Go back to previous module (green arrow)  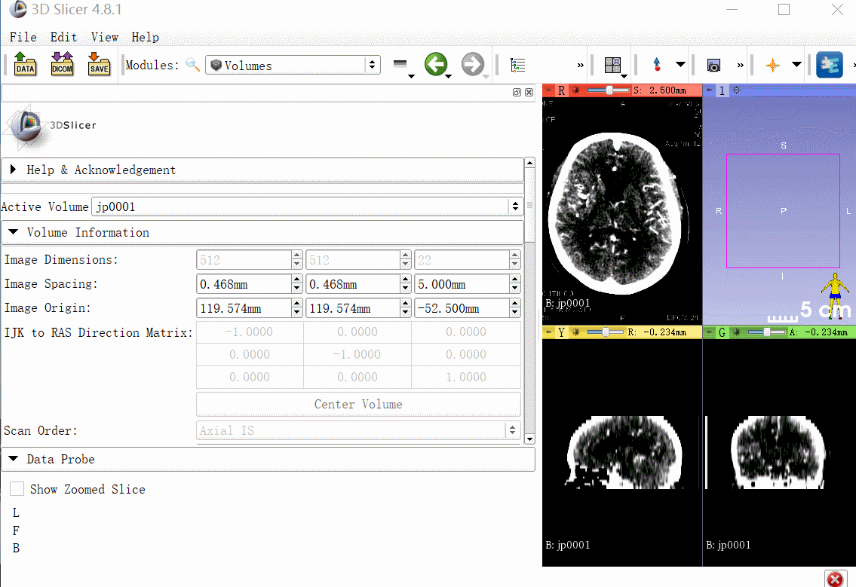[436, 64]
